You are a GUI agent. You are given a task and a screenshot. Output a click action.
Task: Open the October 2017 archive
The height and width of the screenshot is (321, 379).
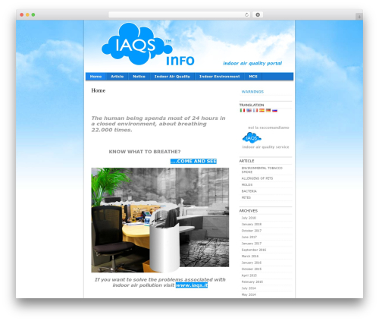[x=252, y=231]
